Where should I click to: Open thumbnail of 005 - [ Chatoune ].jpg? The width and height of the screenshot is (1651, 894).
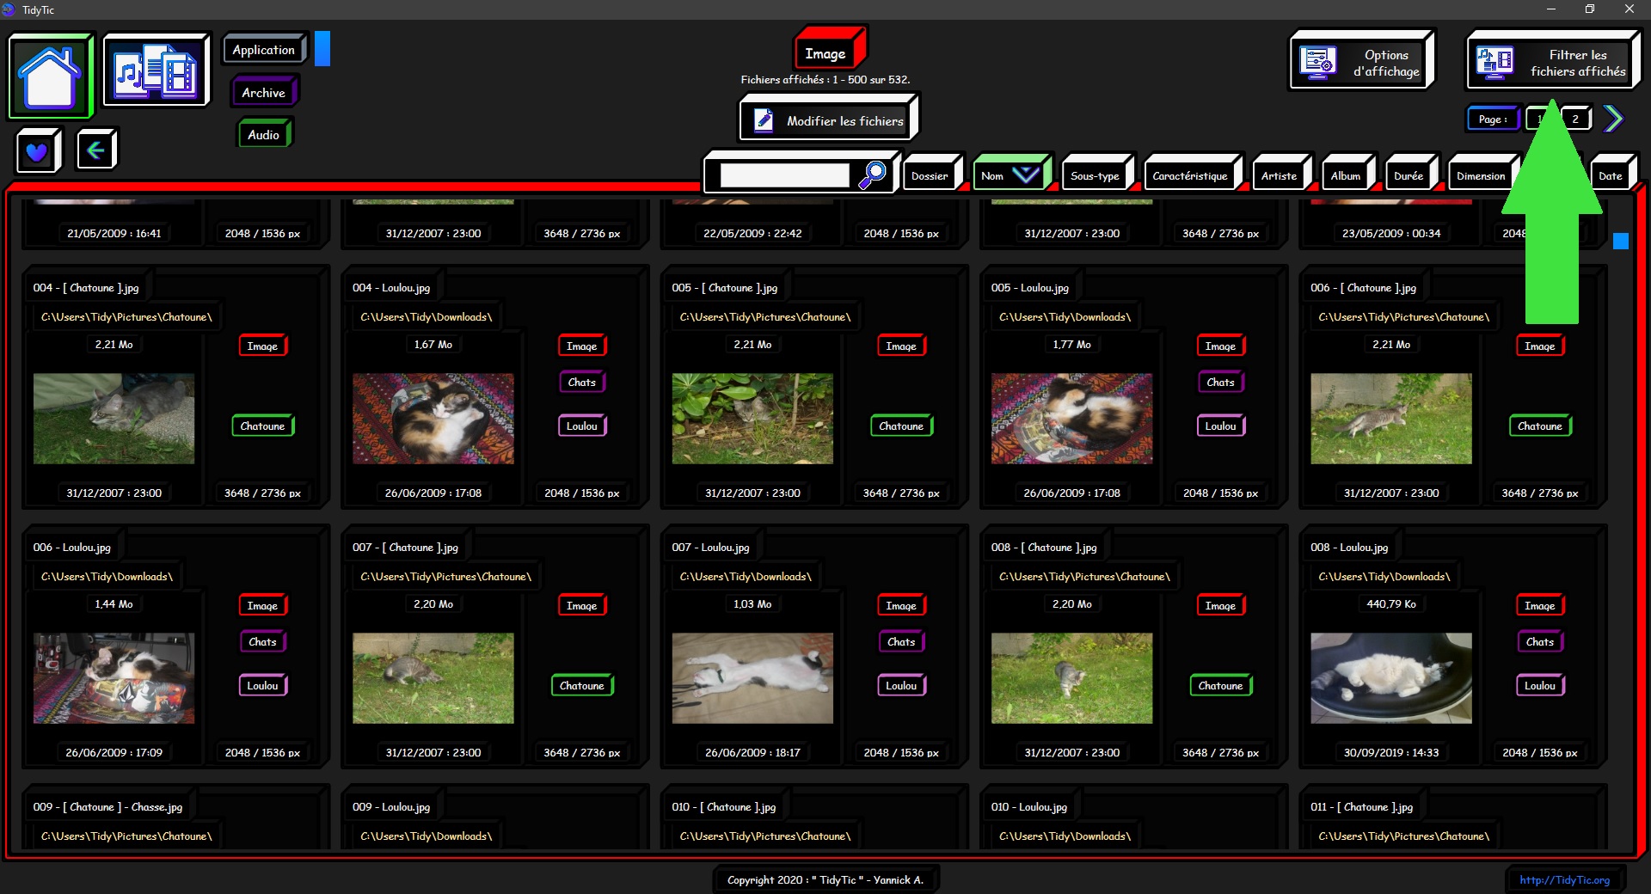click(x=752, y=419)
